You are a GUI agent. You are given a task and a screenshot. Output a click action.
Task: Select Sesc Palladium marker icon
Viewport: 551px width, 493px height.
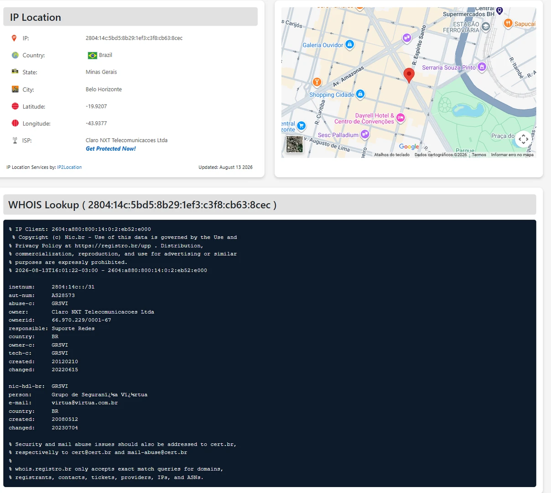pos(365,134)
